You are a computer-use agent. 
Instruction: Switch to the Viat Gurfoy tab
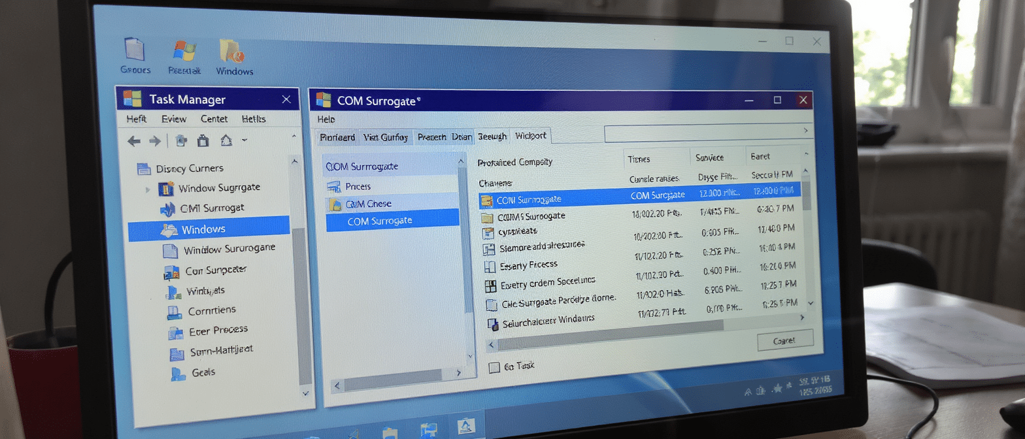[386, 137]
